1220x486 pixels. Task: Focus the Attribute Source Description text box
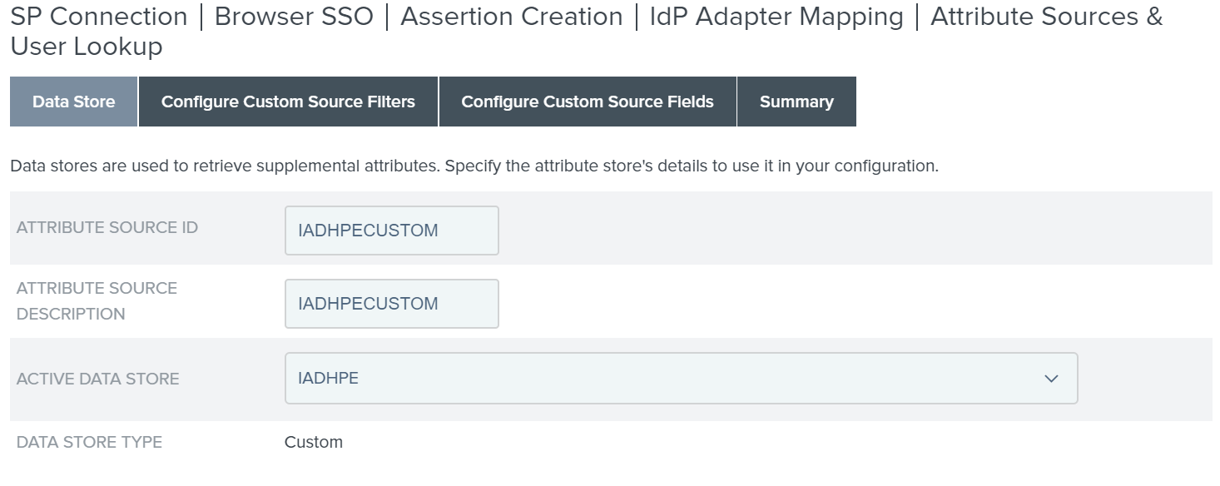391,304
